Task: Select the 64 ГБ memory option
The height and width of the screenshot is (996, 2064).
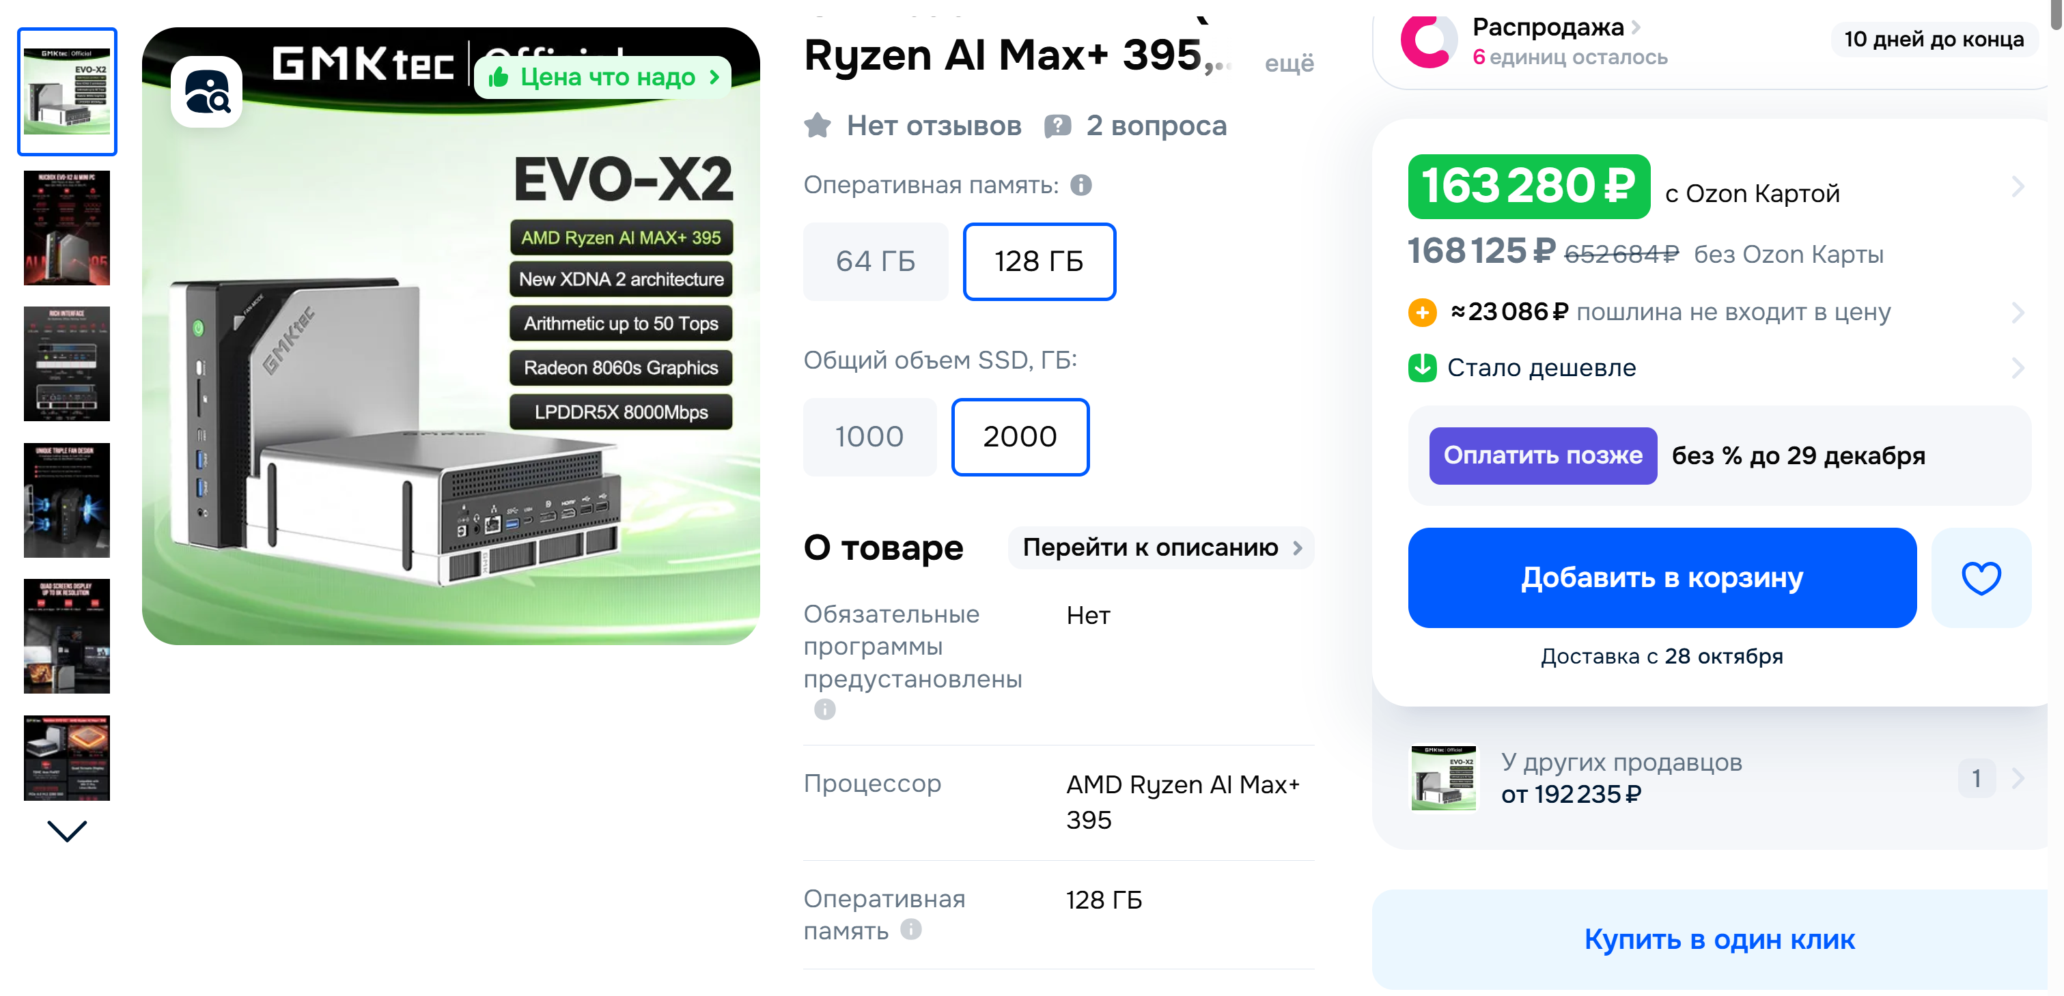Action: pyautogui.click(x=875, y=261)
